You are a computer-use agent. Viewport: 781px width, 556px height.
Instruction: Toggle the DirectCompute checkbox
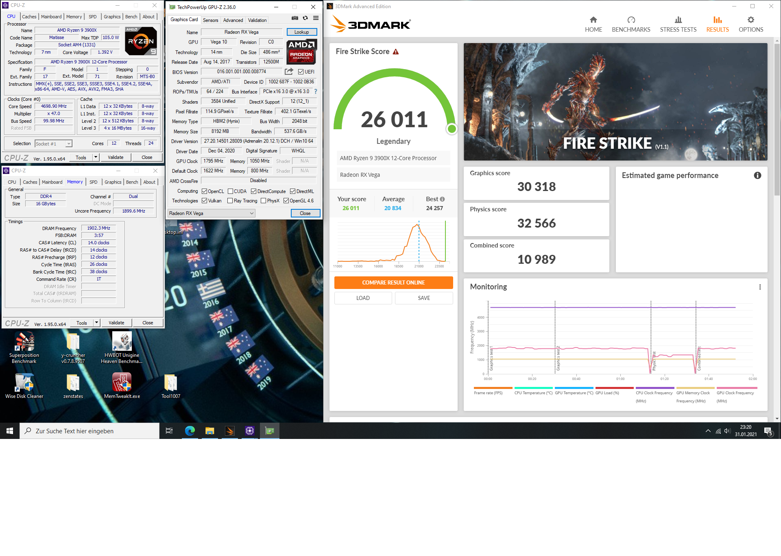pyautogui.click(x=253, y=191)
